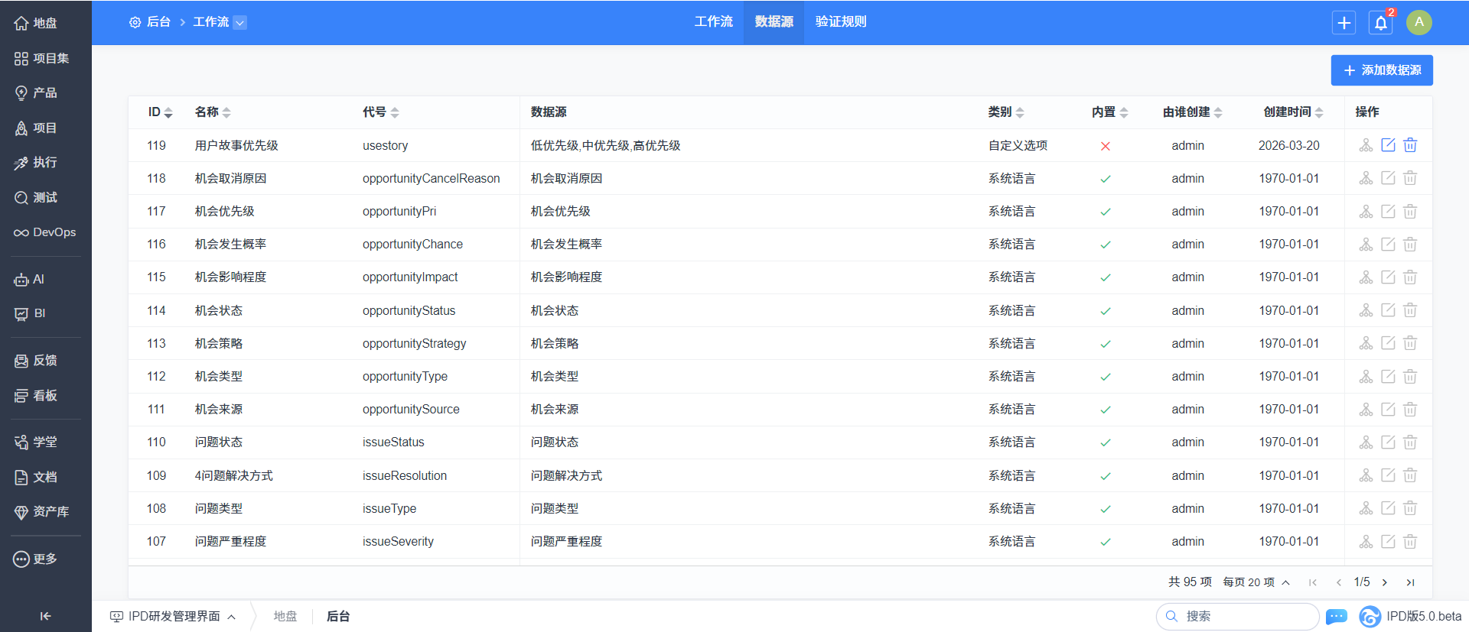Sort the table by 创建时间 column
Viewport: 1469px width, 632px height.
coord(1293,112)
